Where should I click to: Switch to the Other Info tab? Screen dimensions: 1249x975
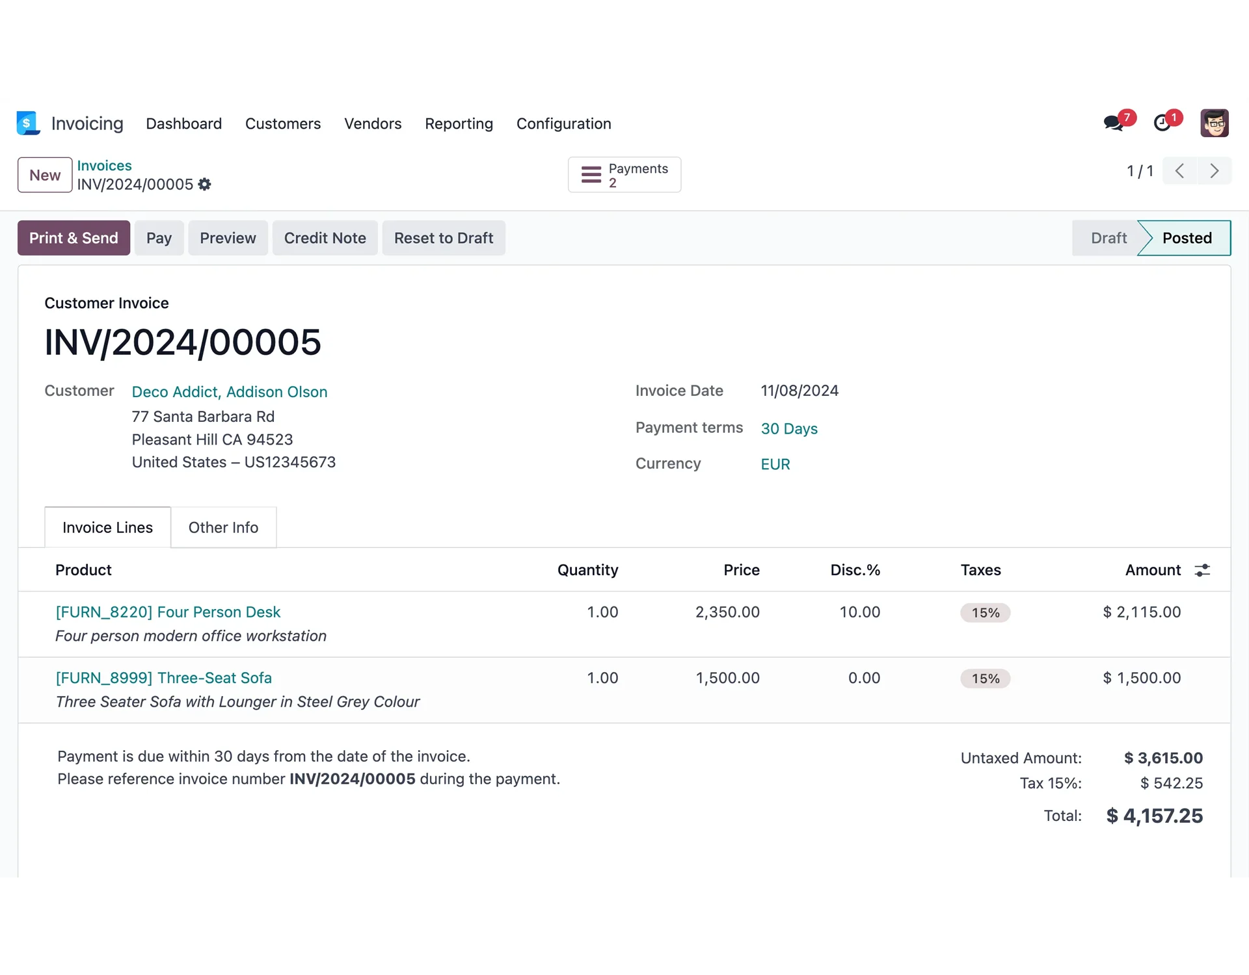pyautogui.click(x=223, y=527)
